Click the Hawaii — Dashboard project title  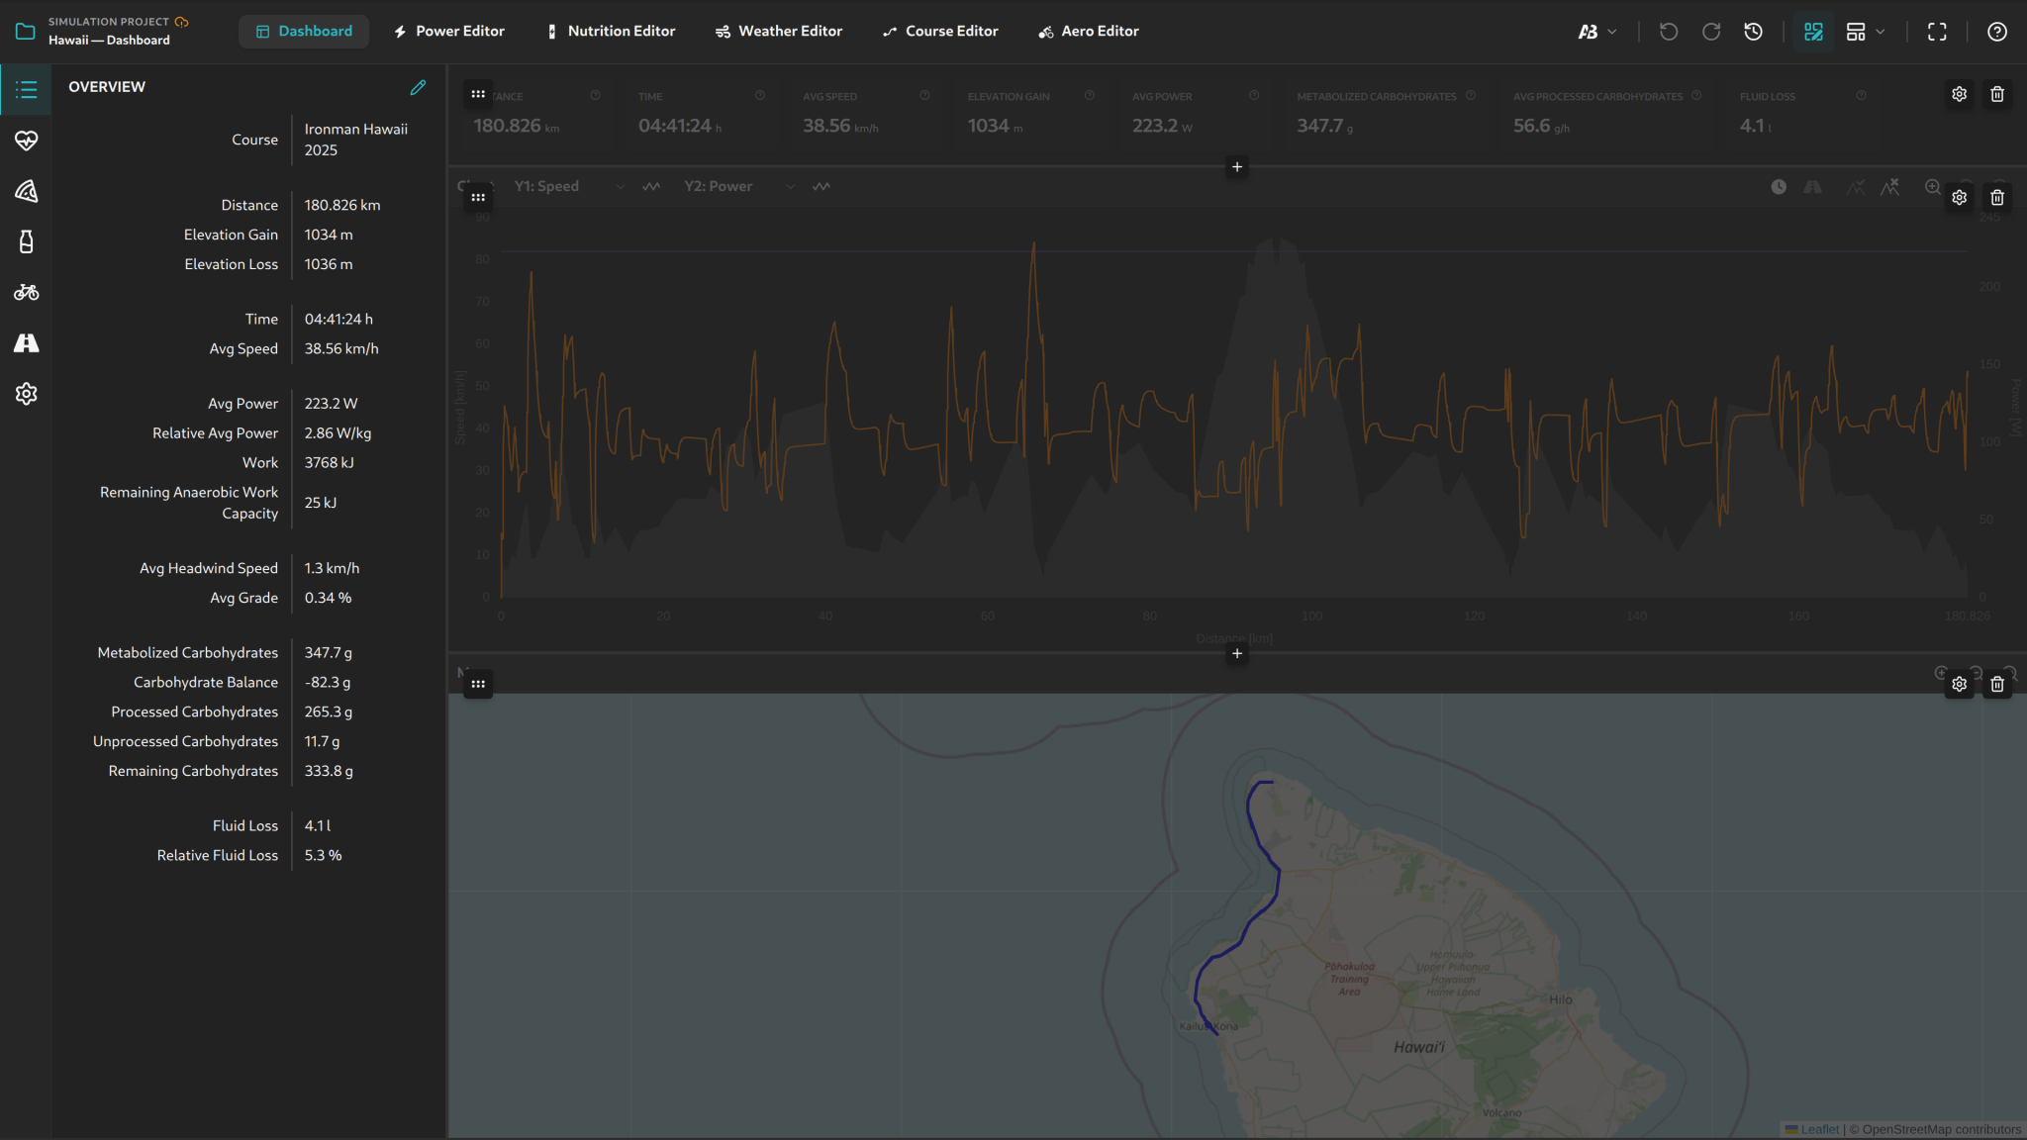pos(109,41)
